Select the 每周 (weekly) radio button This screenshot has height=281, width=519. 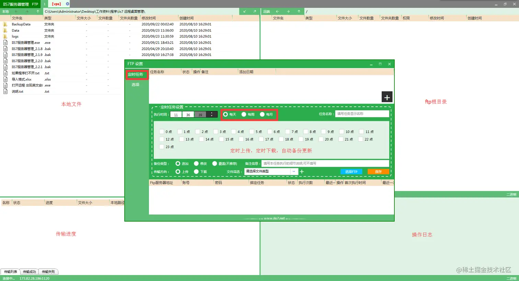point(244,114)
